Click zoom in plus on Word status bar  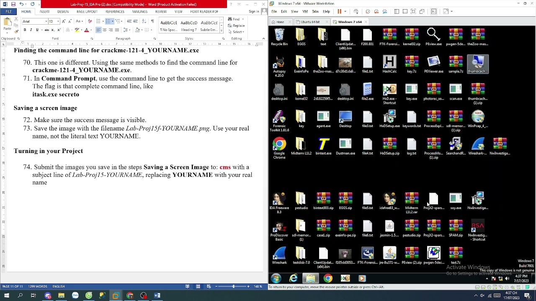[x=248, y=286]
